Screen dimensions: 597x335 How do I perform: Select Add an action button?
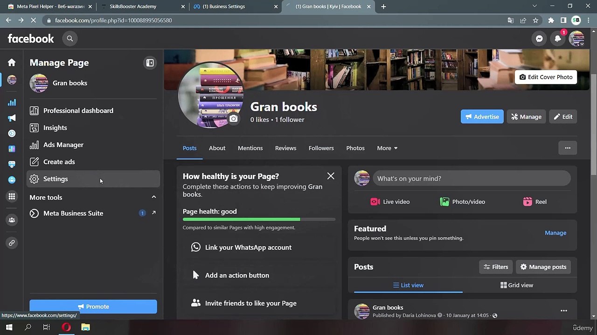pyautogui.click(x=259, y=275)
